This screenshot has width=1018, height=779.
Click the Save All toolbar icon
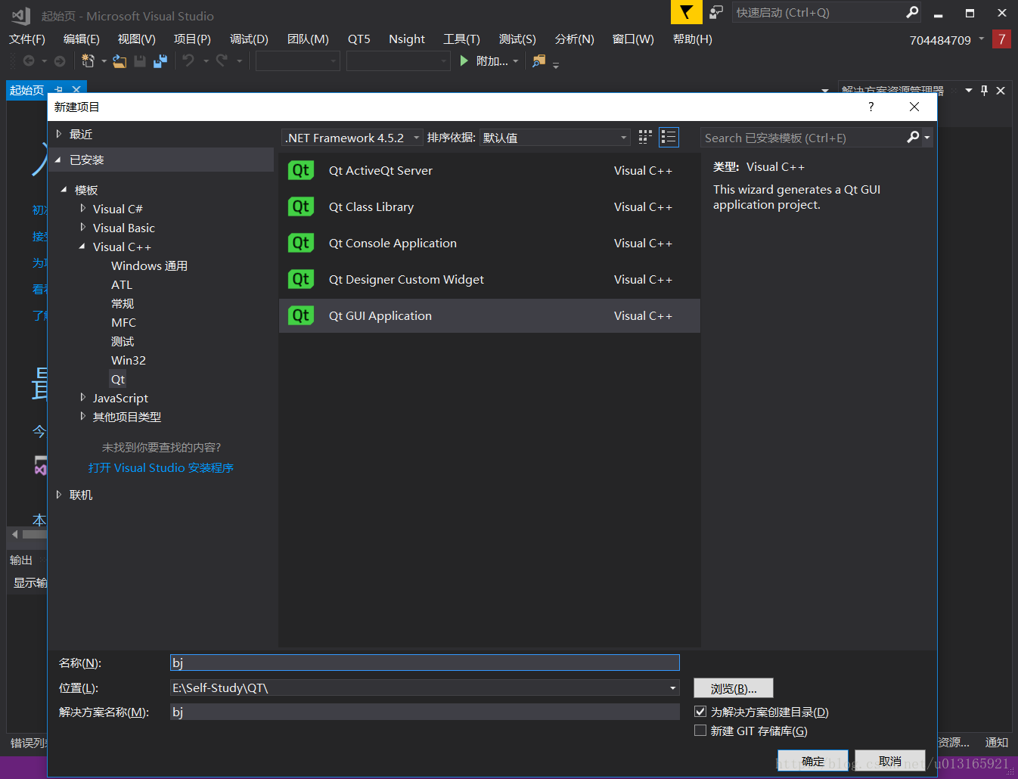click(160, 61)
